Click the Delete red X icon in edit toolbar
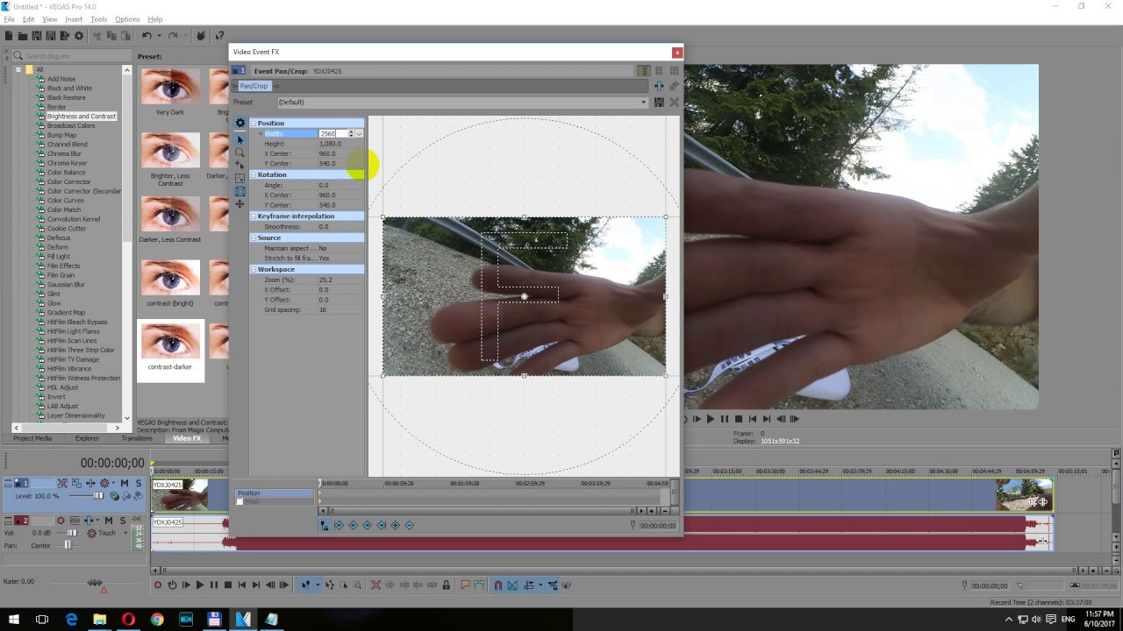 [376, 585]
